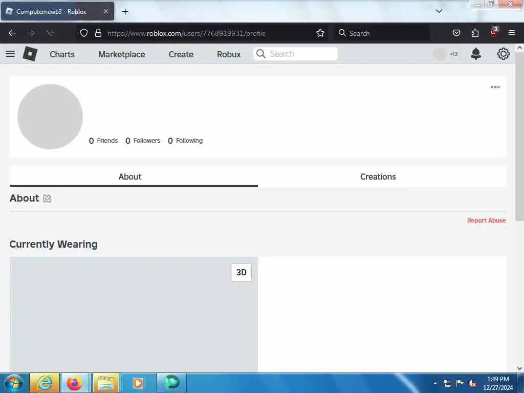Click the magnifier in Roblox search box
Image resolution: width=524 pixels, height=393 pixels.
[x=261, y=54]
